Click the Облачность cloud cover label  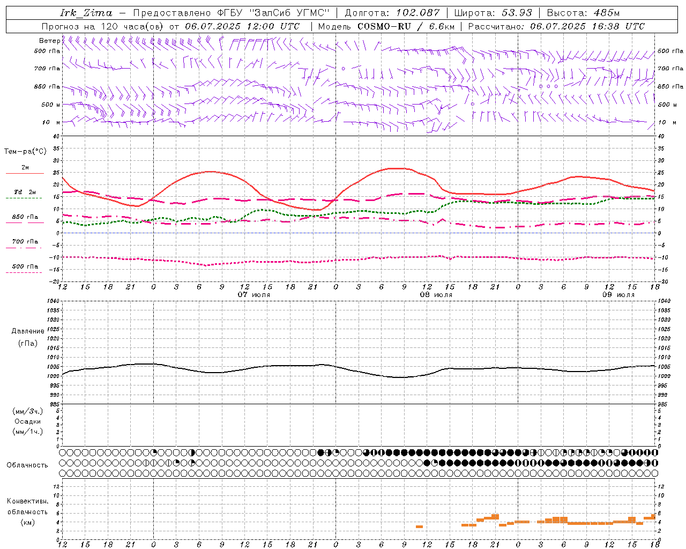coord(27,465)
